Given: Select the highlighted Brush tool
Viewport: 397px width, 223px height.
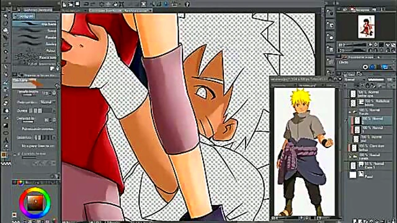Looking at the screenshot, I should point(6,82).
